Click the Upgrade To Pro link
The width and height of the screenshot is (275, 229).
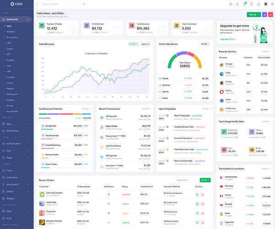coord(228,39)
